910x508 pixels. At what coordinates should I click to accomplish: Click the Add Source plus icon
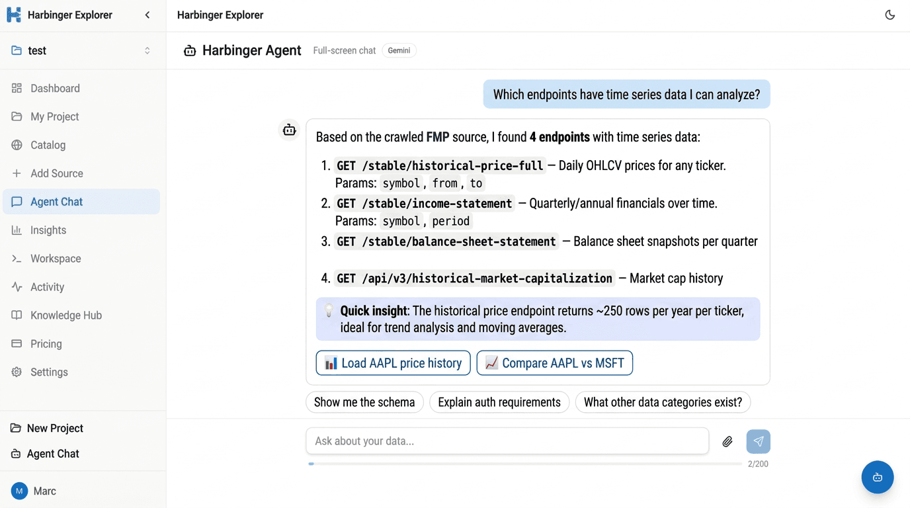coord(17,173)
